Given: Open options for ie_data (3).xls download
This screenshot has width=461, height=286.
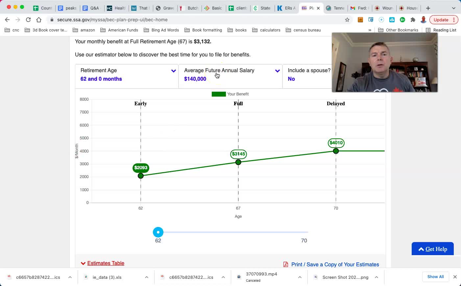Looking at the screenshot, I should pyautogui.click(x=146, y=277).
